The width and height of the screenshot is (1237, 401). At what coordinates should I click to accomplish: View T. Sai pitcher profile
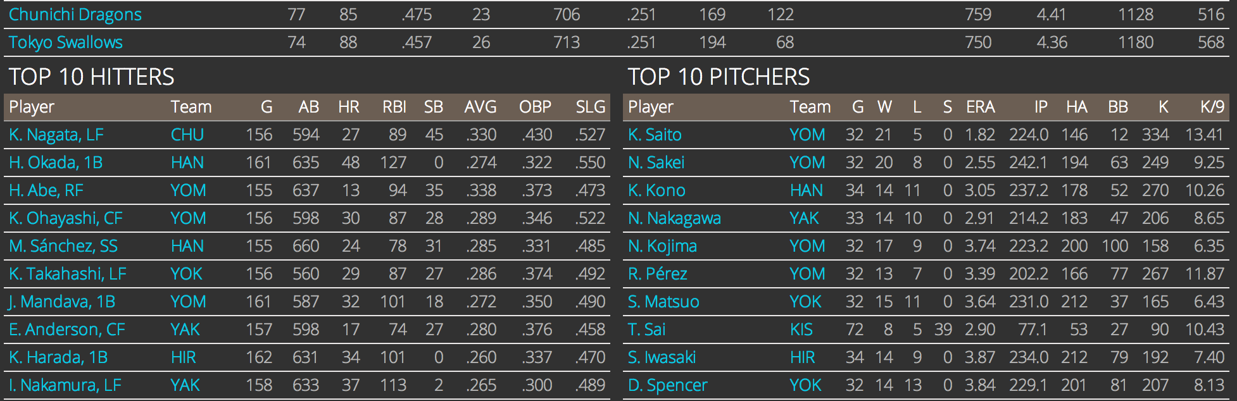pyautogui.click(x=646, y=330)
